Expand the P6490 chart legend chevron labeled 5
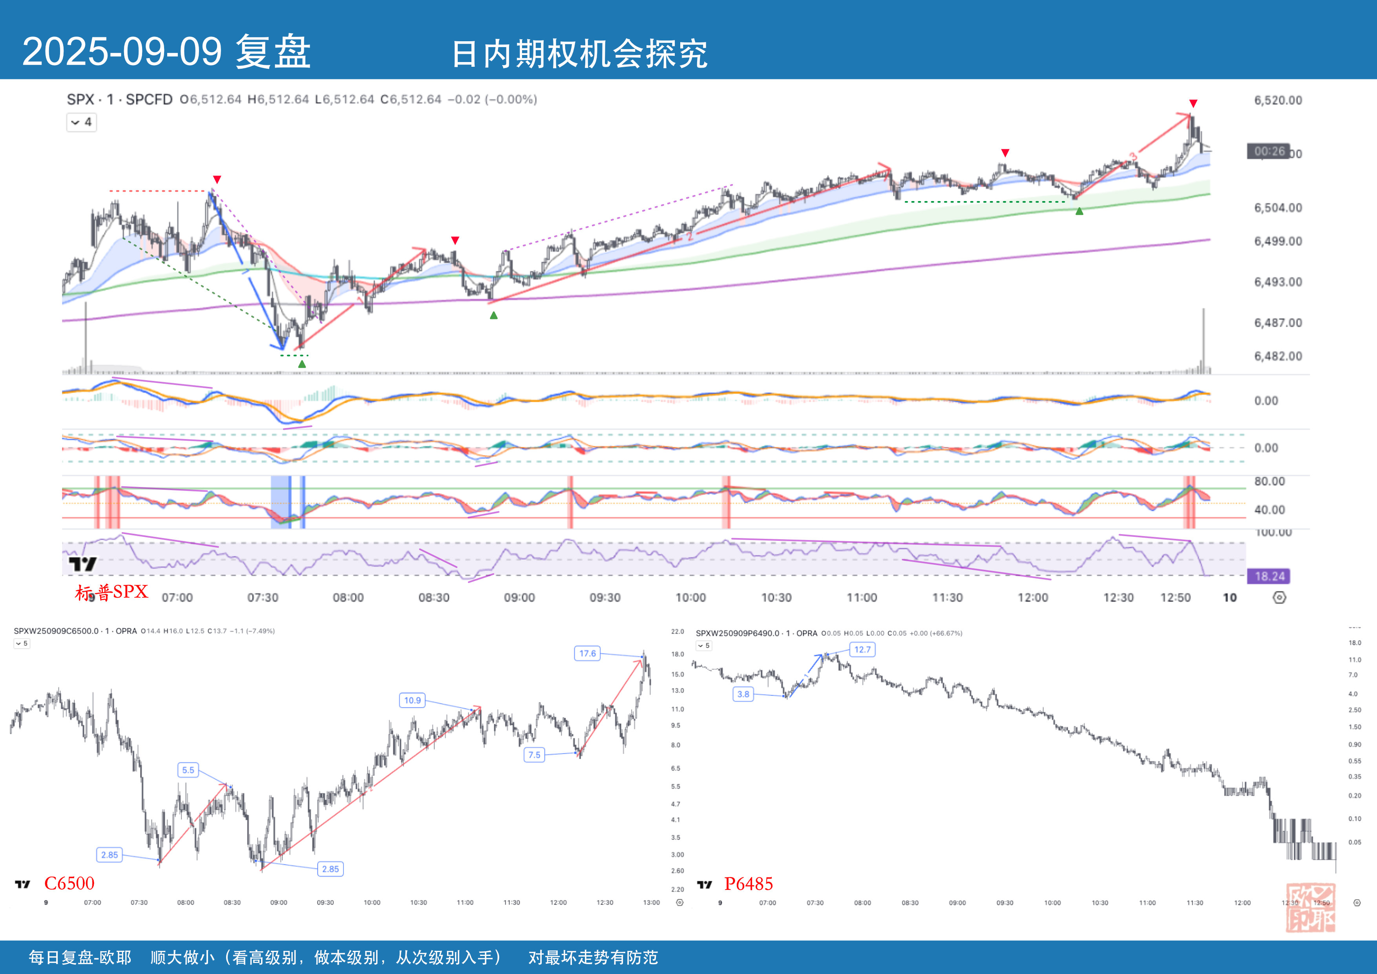 [703, 646]
